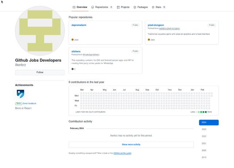Open the stickers repository
Image resolution: width=234 pixels, height=168 pixels.
[x=76, y=51]
